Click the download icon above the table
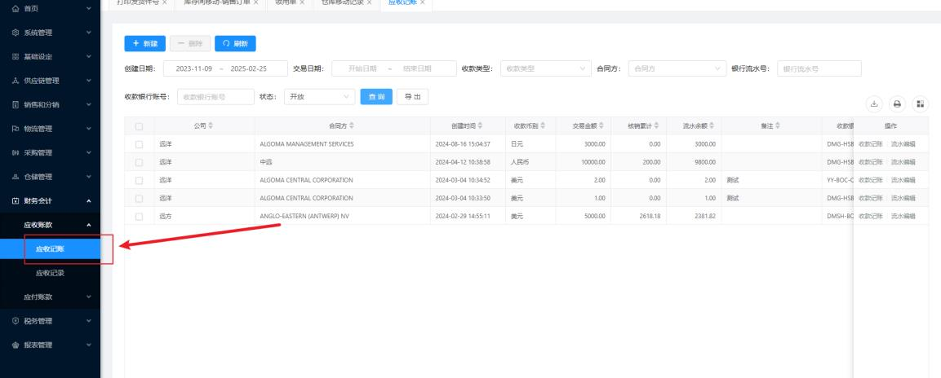 point(874,103)
